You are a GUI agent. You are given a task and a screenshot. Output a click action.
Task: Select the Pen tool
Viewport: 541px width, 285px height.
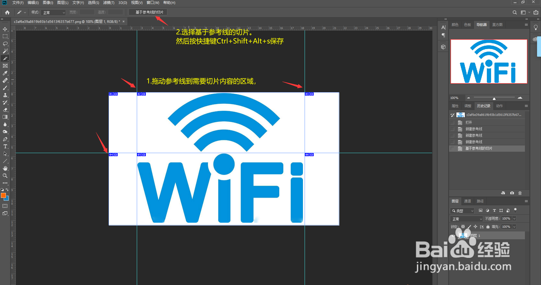[5, 139]
